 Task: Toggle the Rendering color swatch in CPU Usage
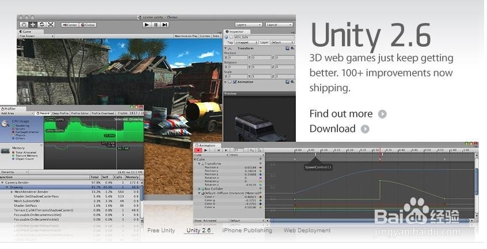tap(13, 126)
